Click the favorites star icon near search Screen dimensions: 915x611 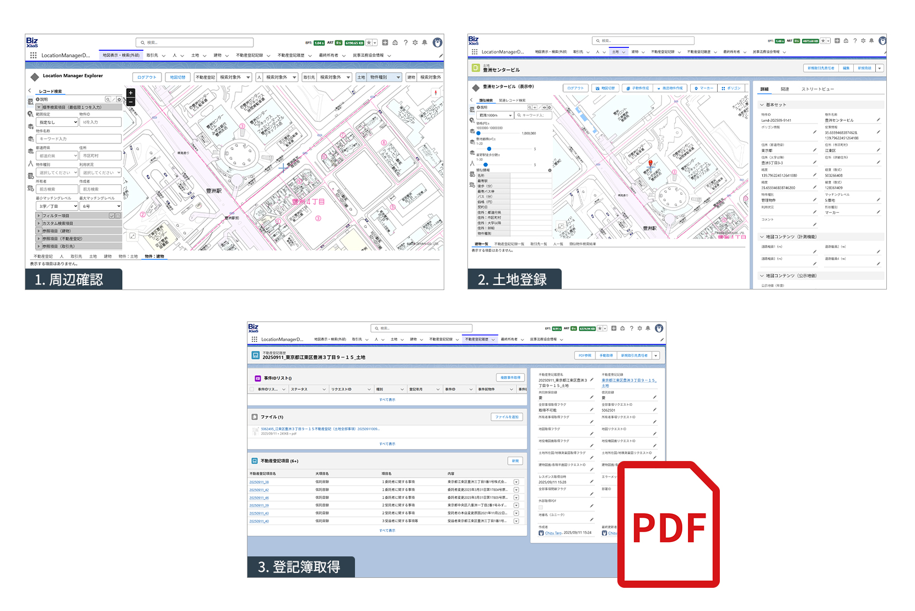pyautogui.click(x=368, y=42)
